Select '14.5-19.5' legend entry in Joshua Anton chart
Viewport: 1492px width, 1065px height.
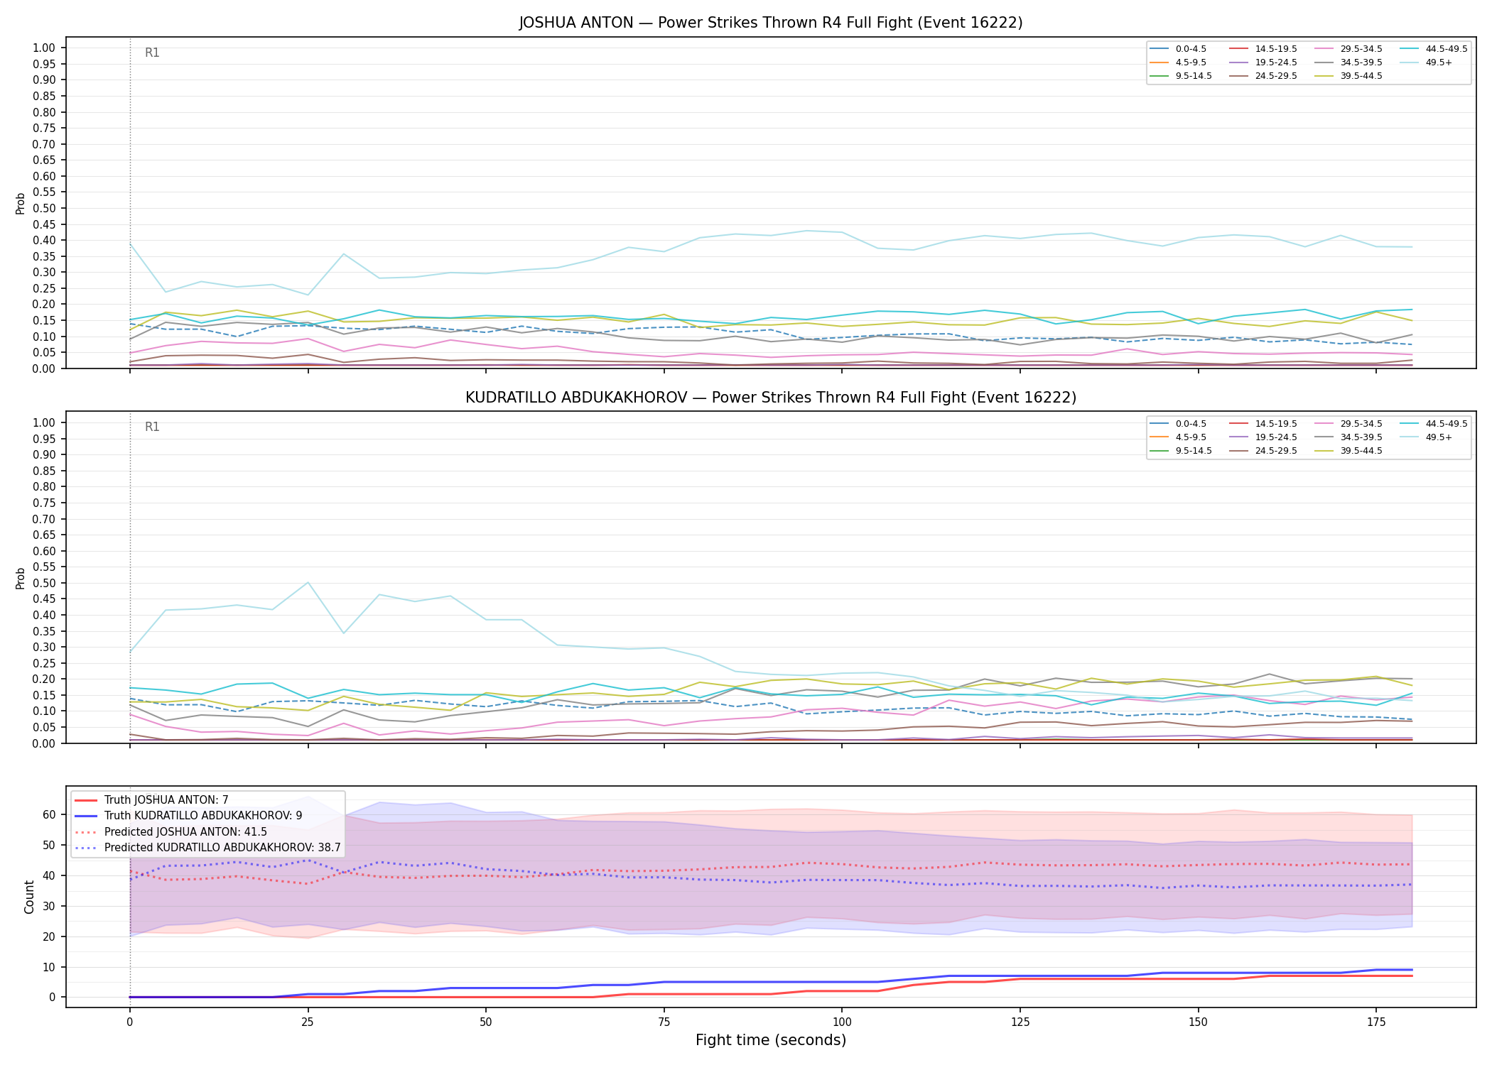pyautogui.click(x=1264, y=49)
